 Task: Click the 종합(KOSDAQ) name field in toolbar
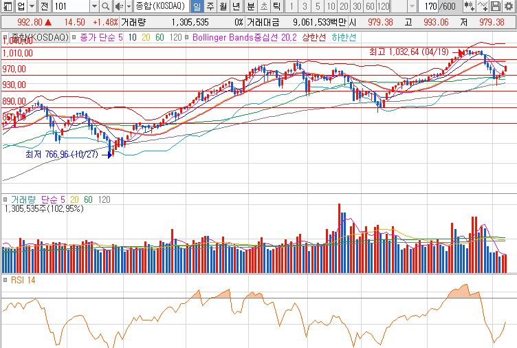162,6
